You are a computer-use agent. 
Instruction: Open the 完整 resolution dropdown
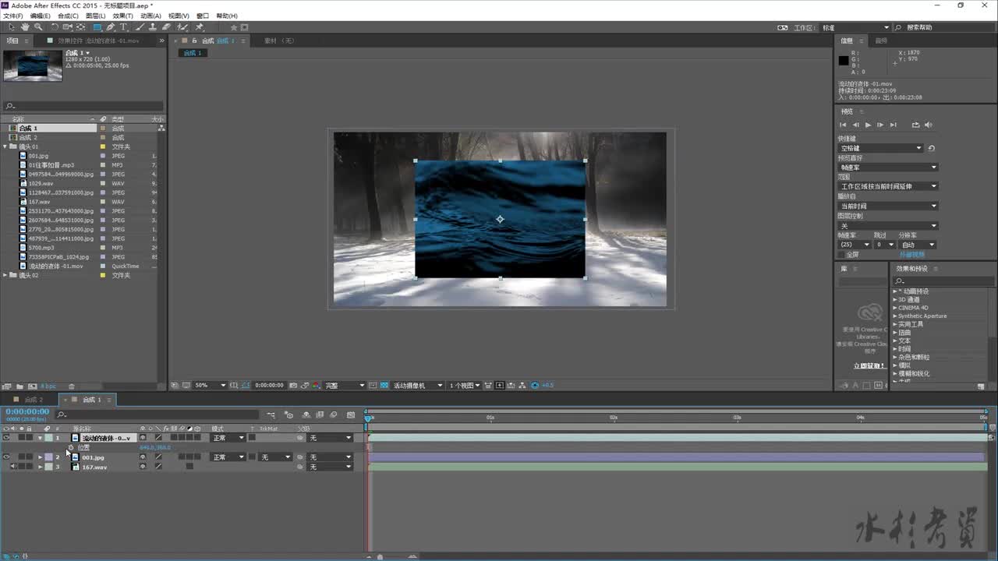click(345, 385)
